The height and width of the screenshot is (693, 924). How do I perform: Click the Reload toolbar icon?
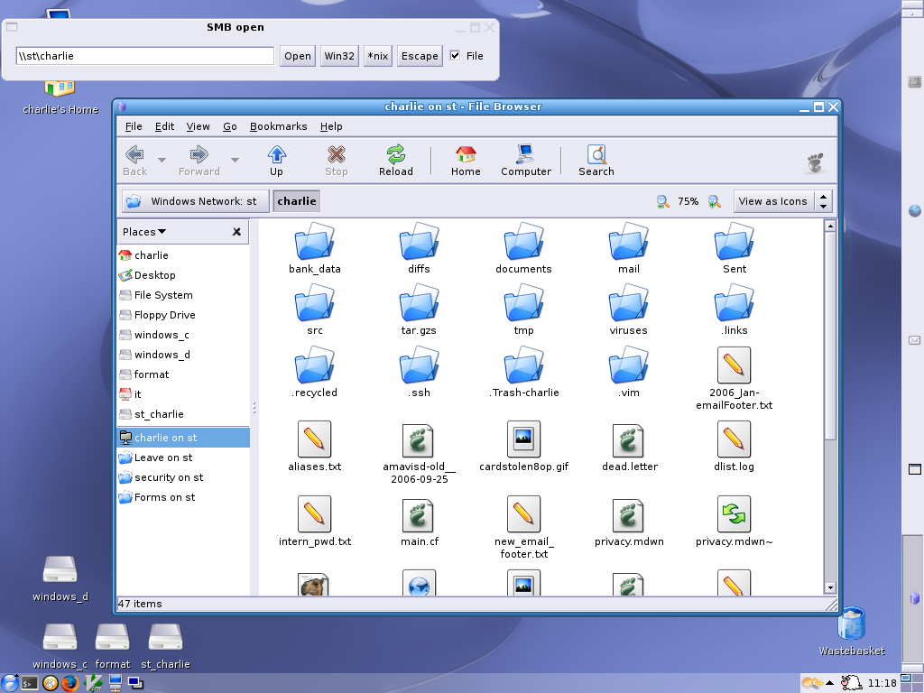395,160
